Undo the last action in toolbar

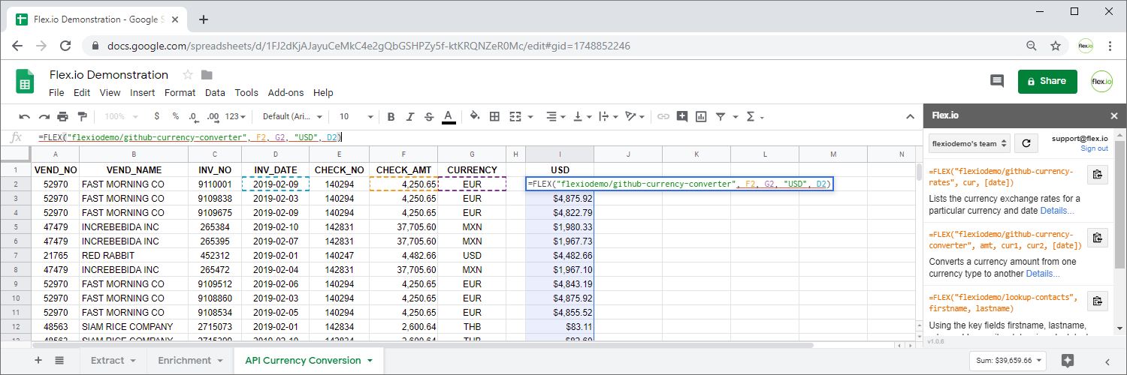pyautogui.click(x=25, y=116)
